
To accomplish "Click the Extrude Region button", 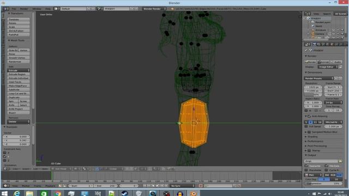I will 19,74.
